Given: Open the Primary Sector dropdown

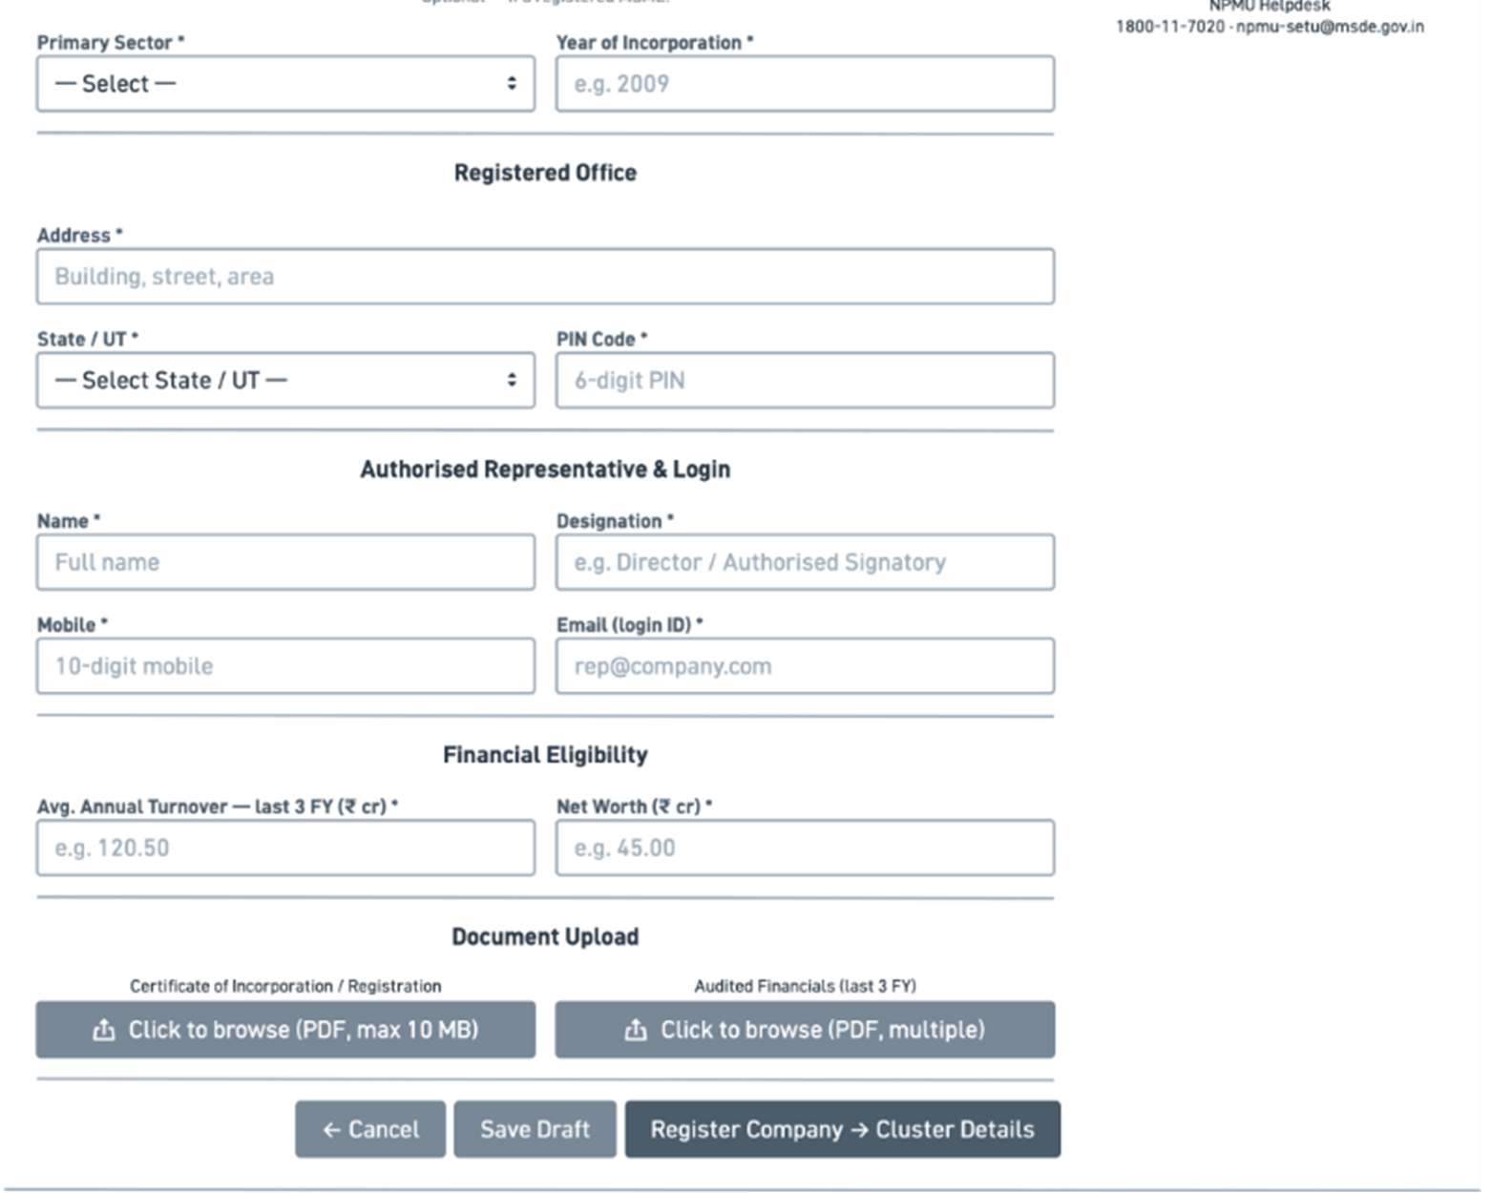Looking at the screenshot, I should click(285, 84).
